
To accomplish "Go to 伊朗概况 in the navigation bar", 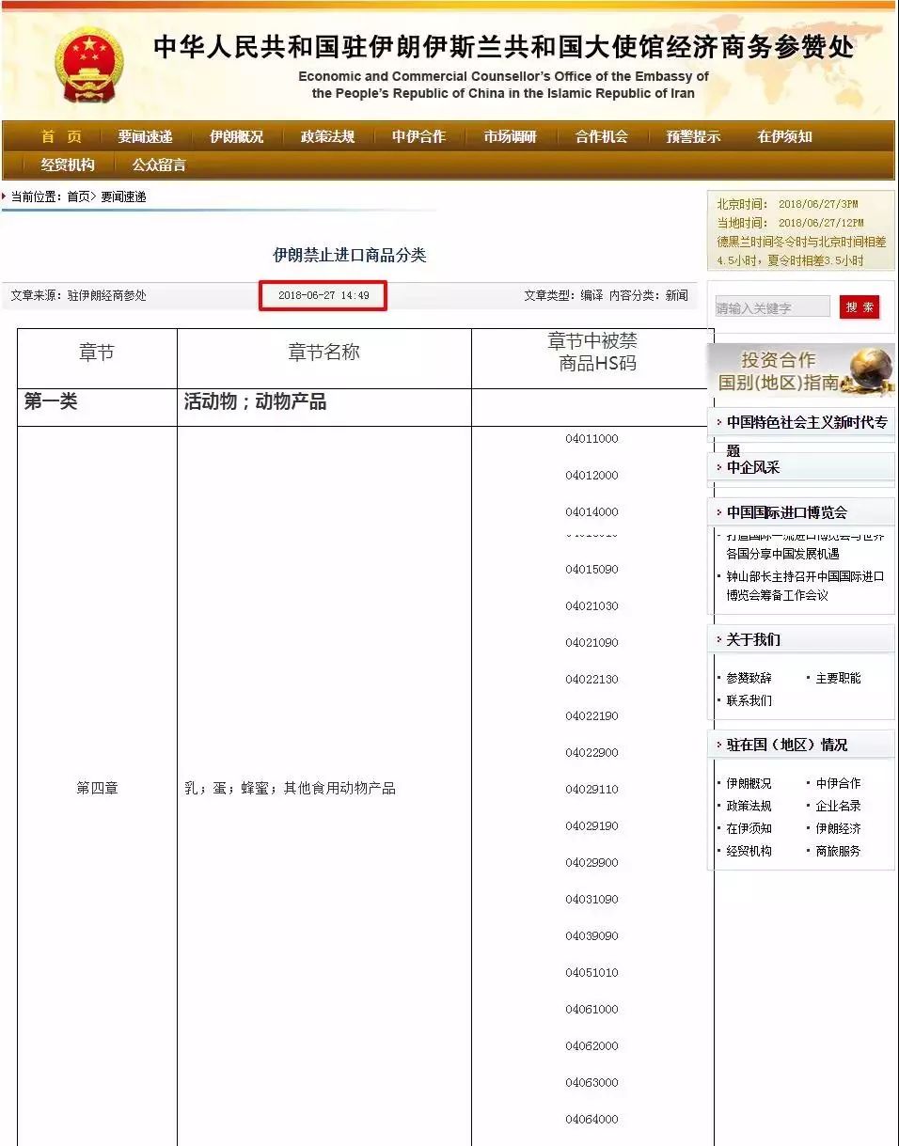I will point(236,136).
